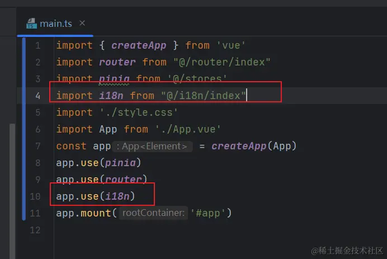Click the underlined pinia import on line 3
Screen dimensions: 387x259
114,79
